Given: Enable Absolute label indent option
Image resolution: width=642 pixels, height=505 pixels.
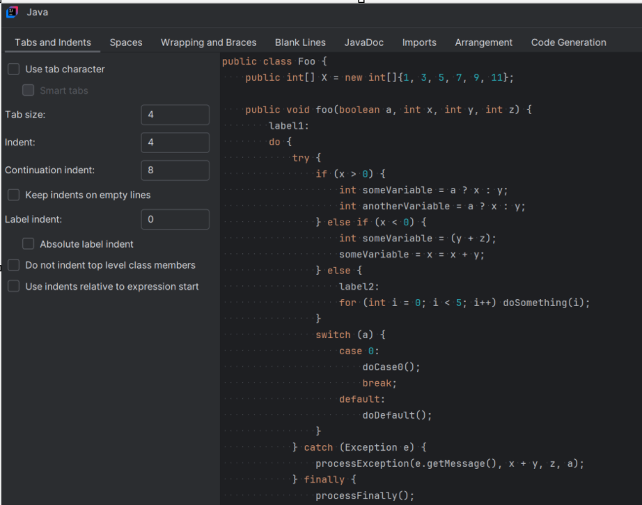Looking at the screenshot, I should [x=29, y=244].
